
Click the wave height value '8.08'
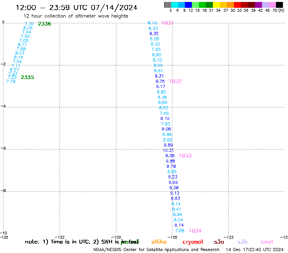point(154,39)
